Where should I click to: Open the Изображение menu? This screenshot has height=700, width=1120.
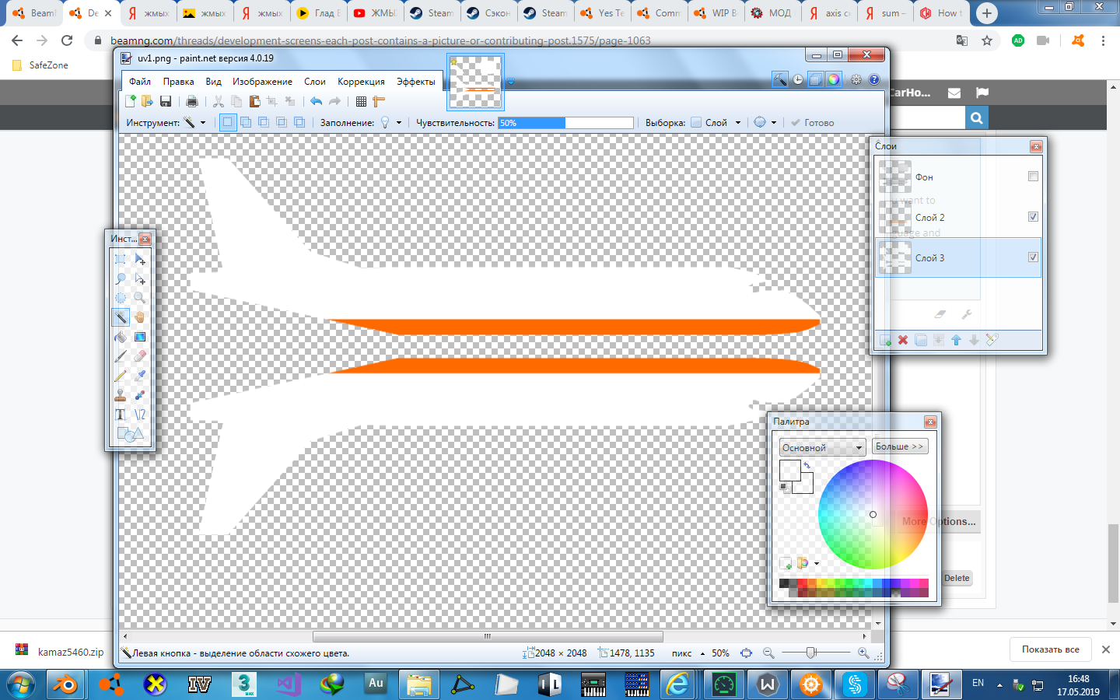(x=263, y=82)
